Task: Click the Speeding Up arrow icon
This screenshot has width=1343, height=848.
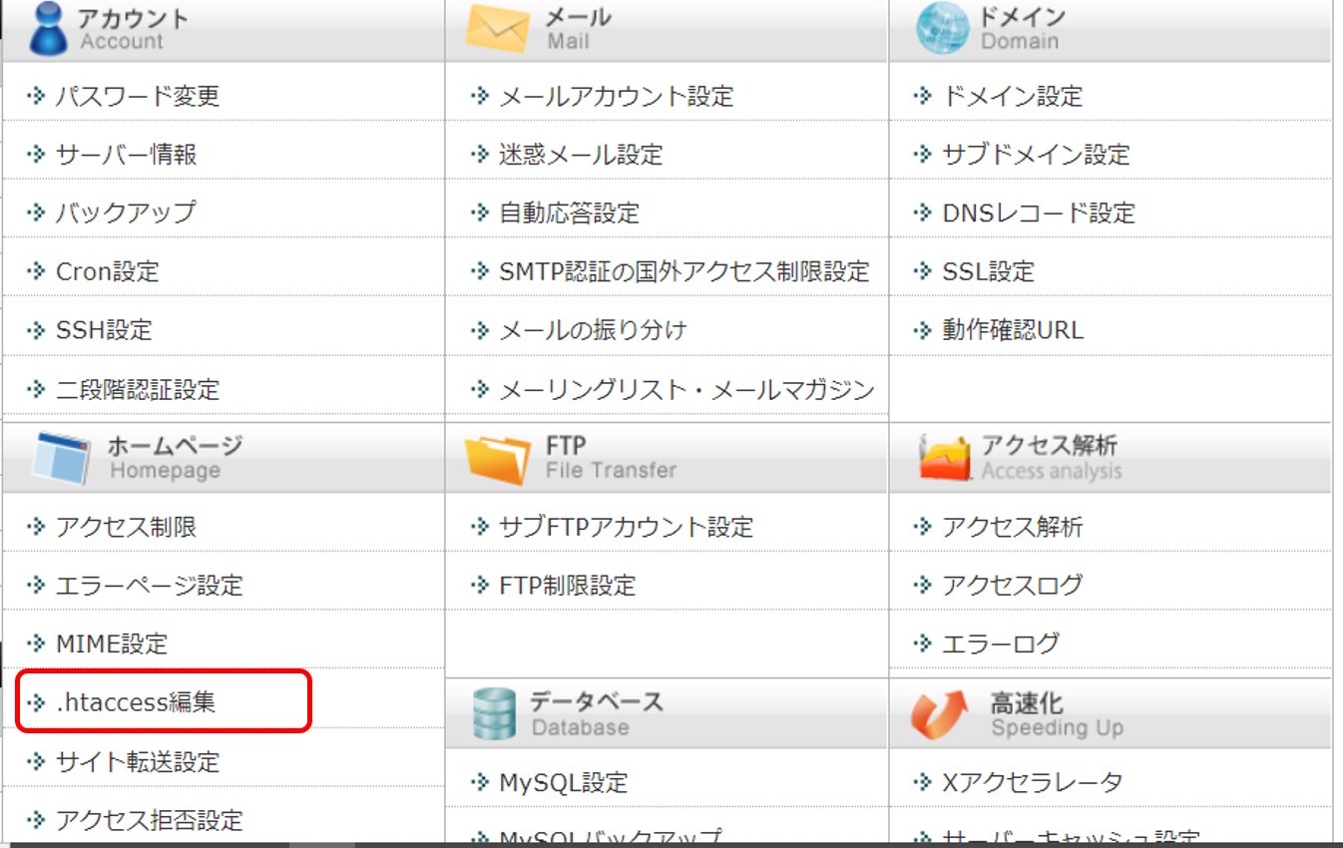Action: (939, 713)
